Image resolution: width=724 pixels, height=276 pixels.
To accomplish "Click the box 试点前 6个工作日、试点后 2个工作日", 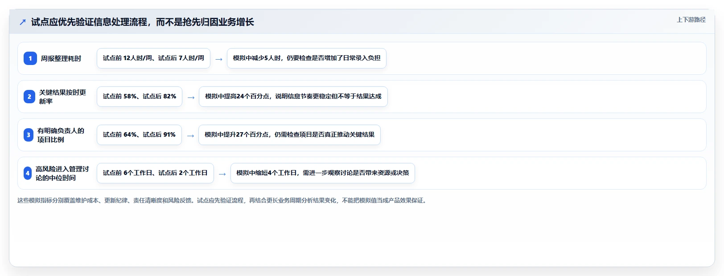I will pos(155,173).
